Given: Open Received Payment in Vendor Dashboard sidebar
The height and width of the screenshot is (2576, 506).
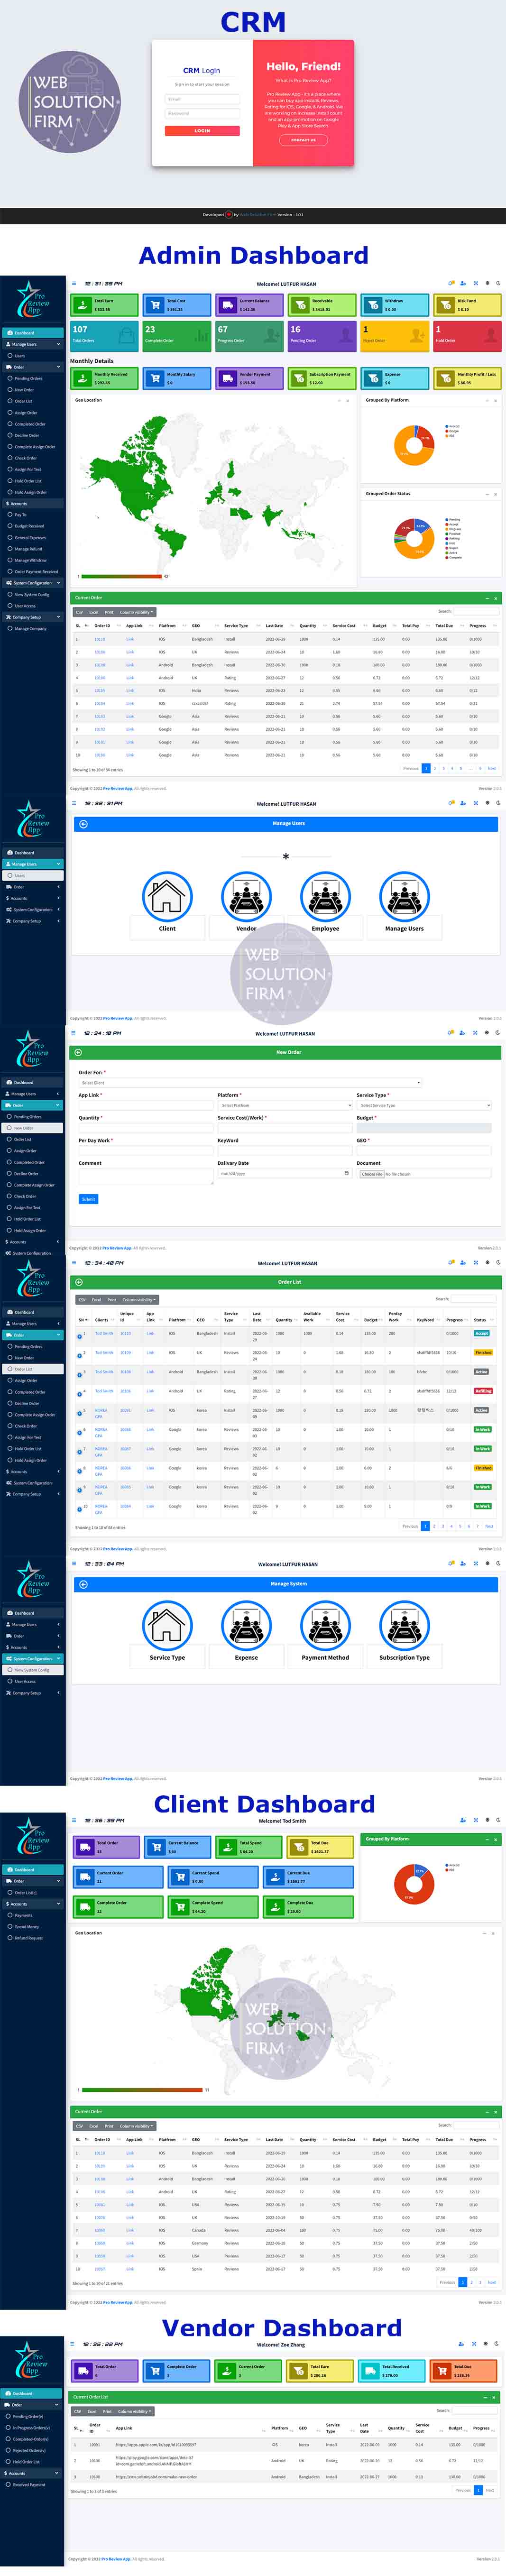Looking at the screenshot, I should pyautogui.click(x=28, y=2484).
